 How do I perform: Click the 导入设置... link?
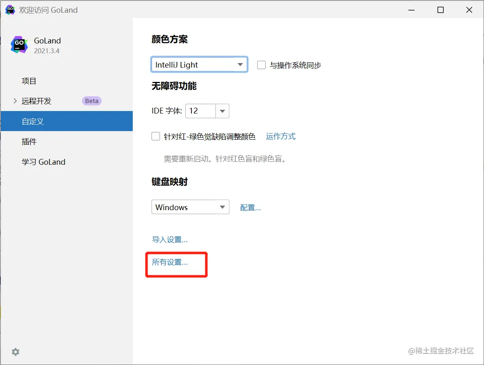pyautogui.click(x=170, y=239)
